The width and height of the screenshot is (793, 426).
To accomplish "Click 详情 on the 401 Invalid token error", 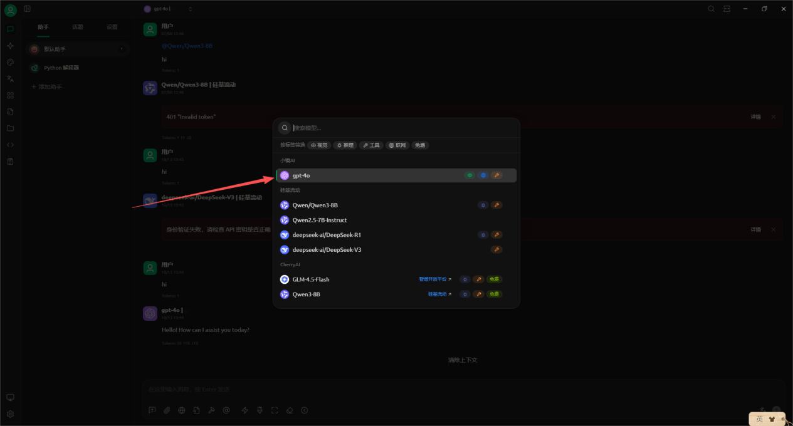I will (x=756, y=117).
